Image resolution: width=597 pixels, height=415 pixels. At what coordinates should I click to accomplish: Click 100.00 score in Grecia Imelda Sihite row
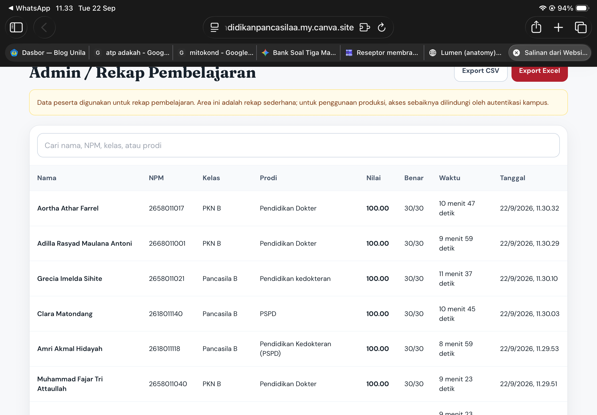(x=377, y=279)
